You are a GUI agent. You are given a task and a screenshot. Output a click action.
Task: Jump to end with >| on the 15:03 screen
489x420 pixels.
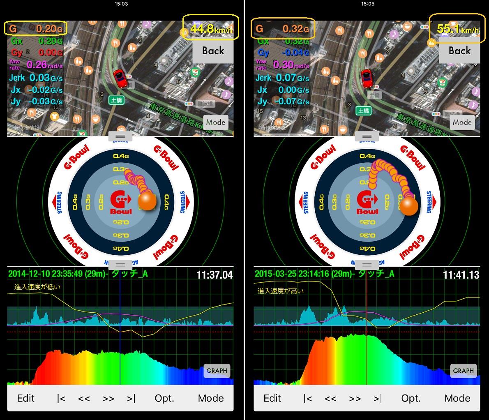tap(131, 399)
